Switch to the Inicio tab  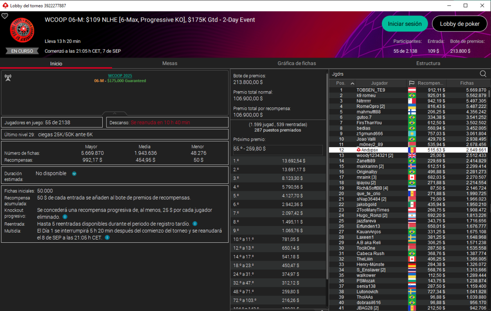coord(56,64)
